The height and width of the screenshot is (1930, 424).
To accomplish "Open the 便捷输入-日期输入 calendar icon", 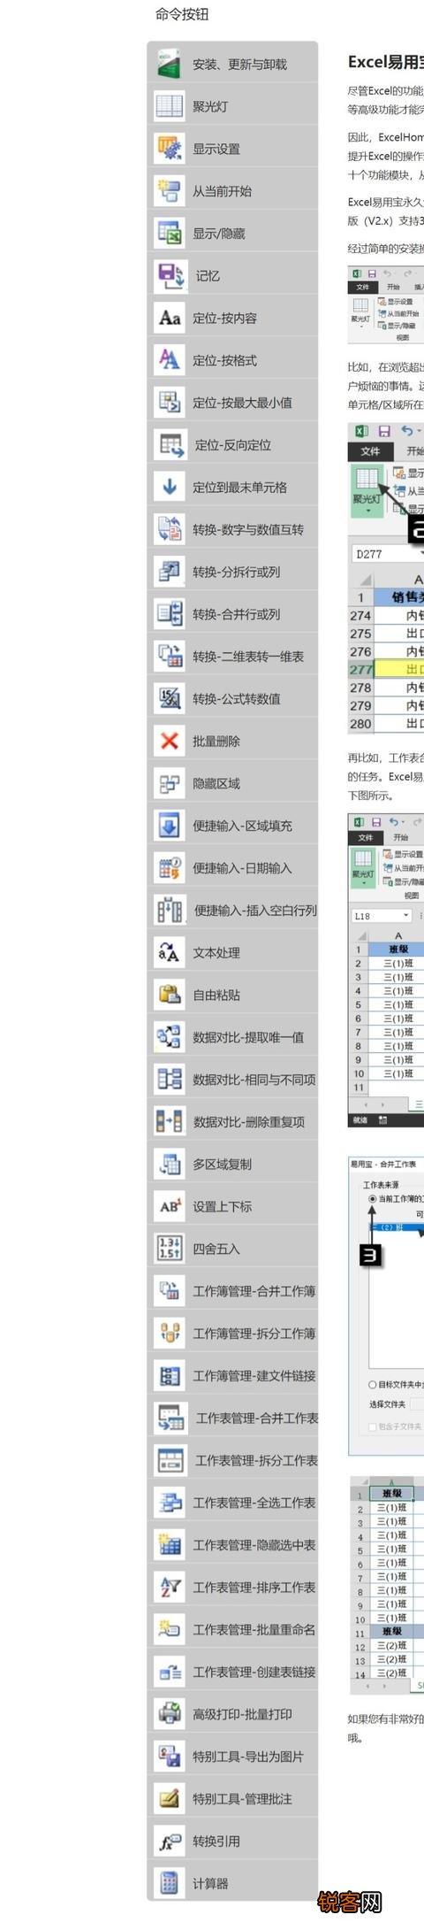I will point(169,868).
